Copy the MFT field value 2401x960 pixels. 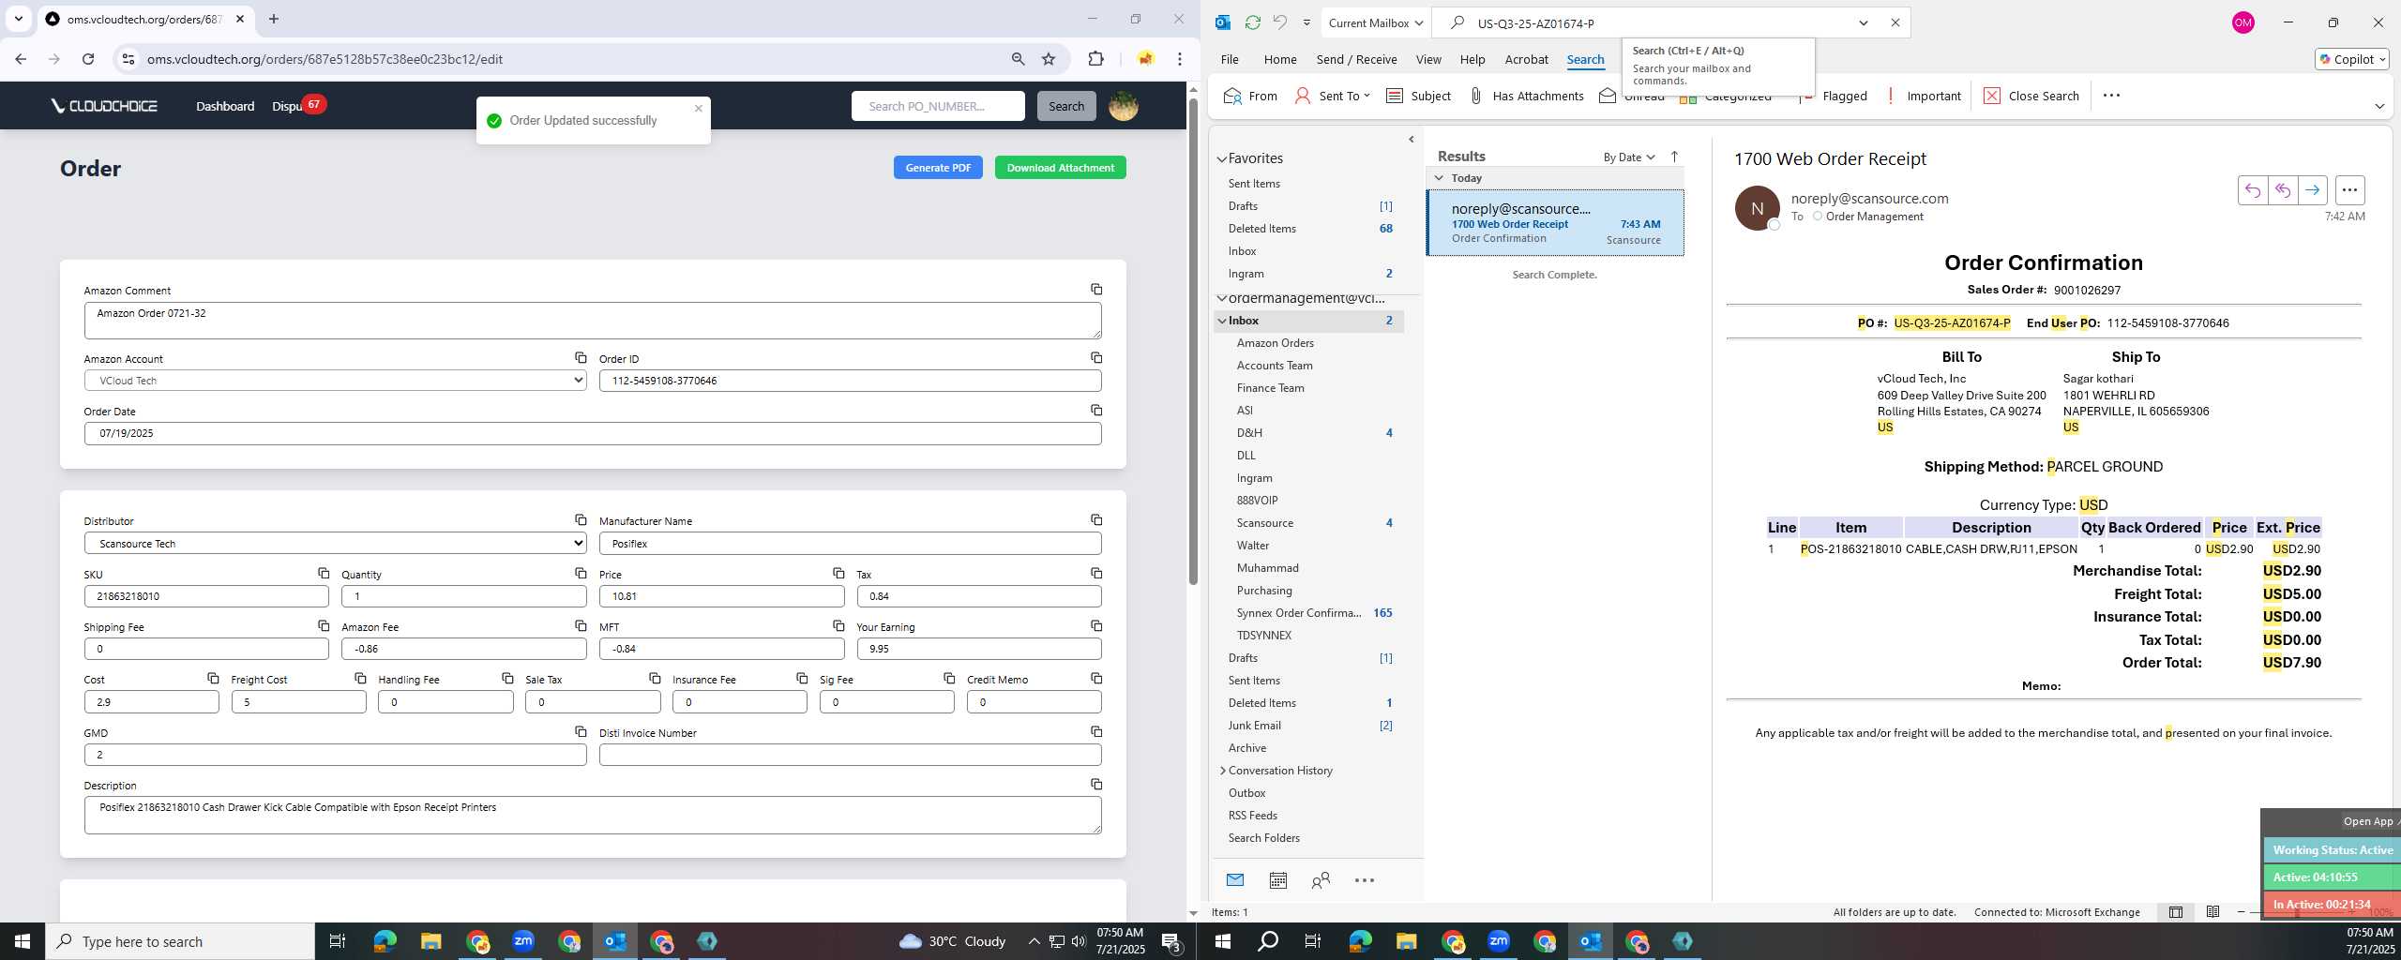[838, 626]
